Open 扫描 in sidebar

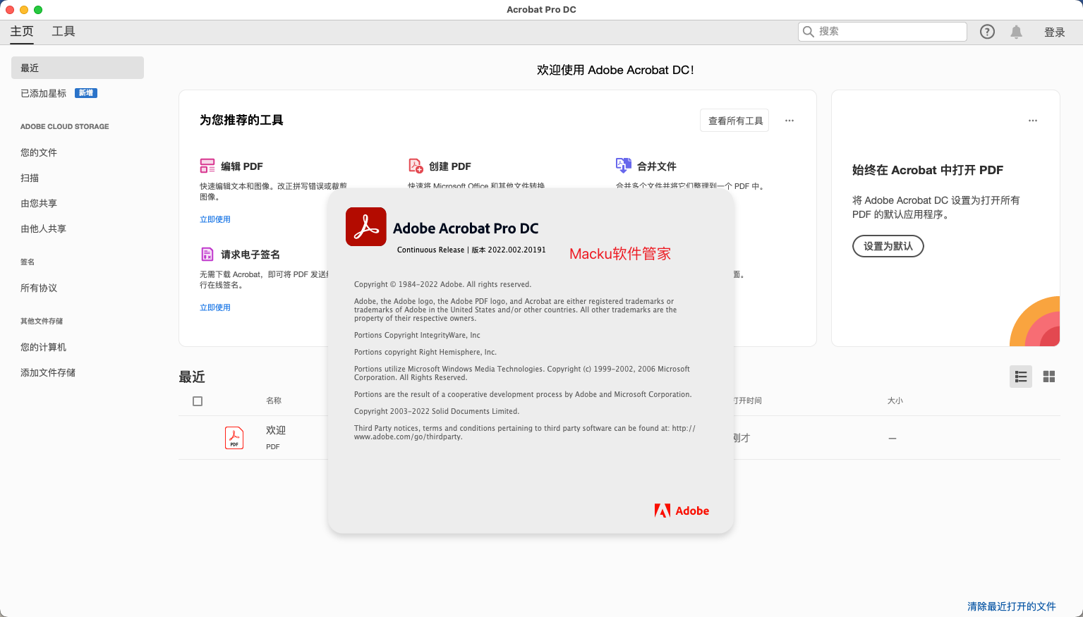pos(30,178)
